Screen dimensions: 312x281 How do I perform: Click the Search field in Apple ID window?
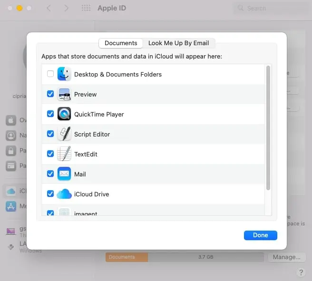pos(272,8)
